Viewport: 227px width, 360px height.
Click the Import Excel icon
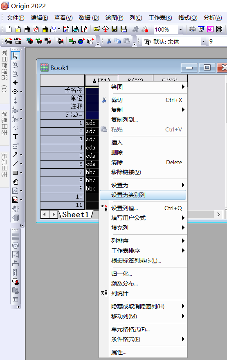coord(30,41)
